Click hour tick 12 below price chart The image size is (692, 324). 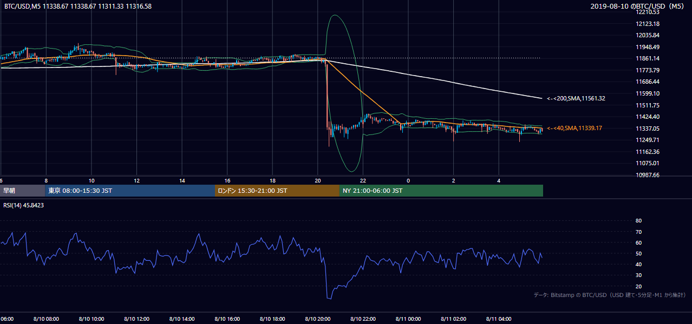click(x=136, y=181)
